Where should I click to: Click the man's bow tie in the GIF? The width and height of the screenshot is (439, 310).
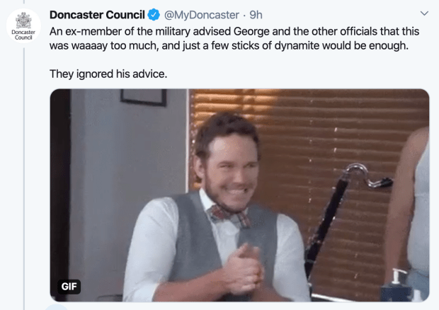click(x=230, y=215)
